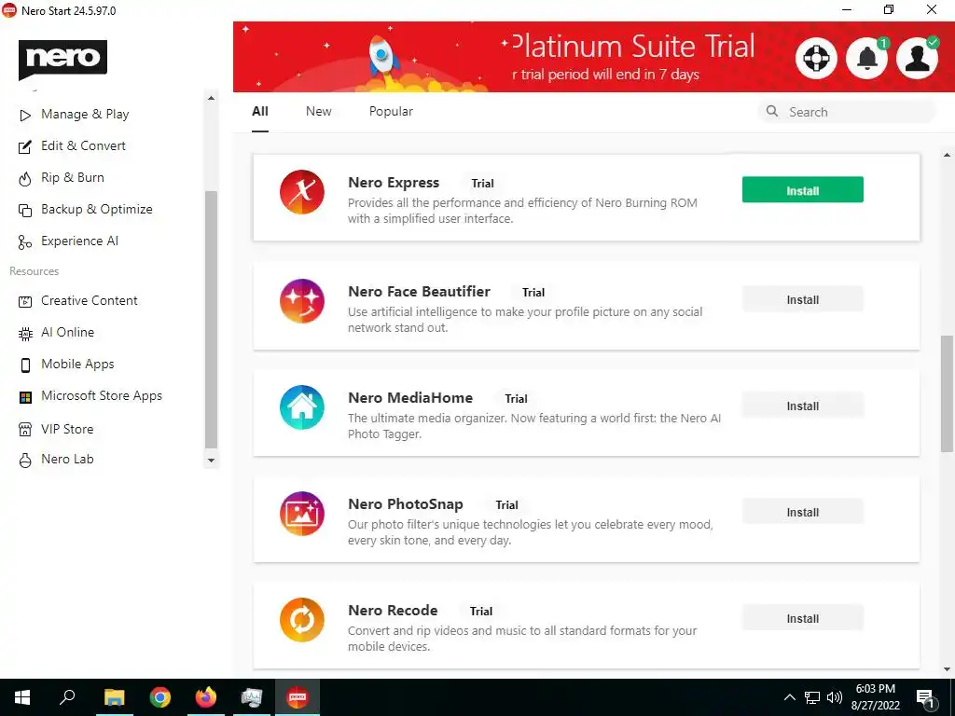Switch to the All tab
The width and height of the screenshot is (955, 716).
(x=260, y=112)
